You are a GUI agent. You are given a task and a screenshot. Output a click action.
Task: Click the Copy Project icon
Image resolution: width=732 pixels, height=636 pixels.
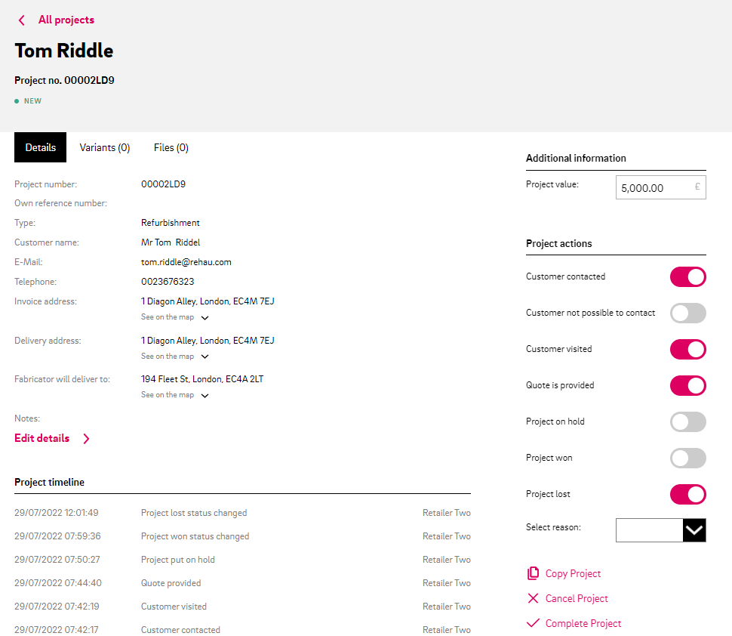(x=533, y=573)
